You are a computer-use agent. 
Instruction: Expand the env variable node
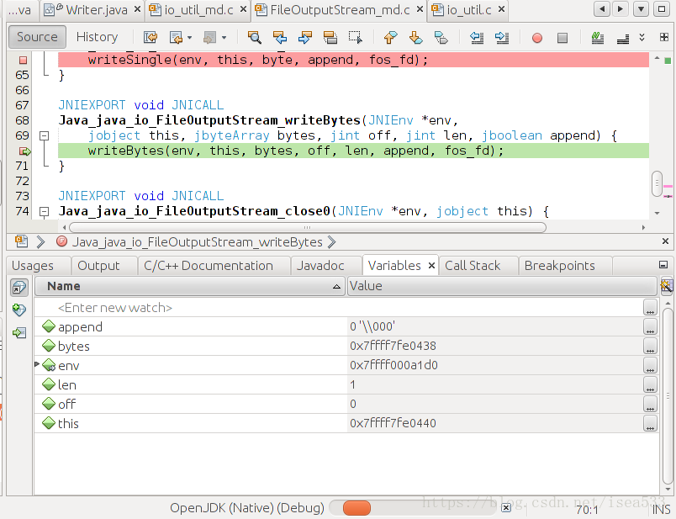tap(37, 365)
